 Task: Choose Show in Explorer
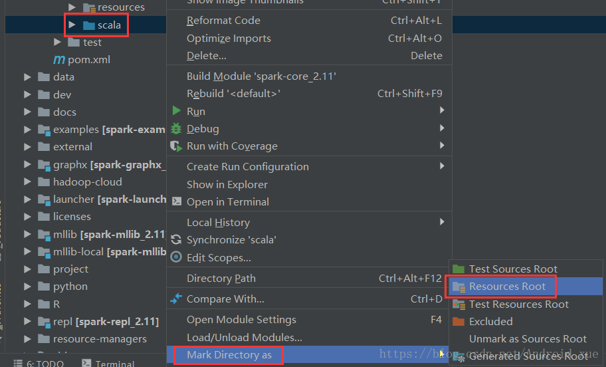[309, 184]
